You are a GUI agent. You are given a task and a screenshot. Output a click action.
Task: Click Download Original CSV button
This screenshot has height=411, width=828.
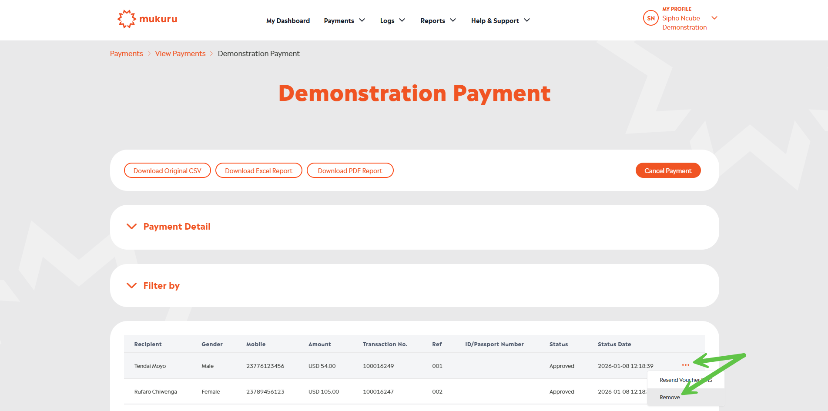pyautogui.click(x=167, y=170)
